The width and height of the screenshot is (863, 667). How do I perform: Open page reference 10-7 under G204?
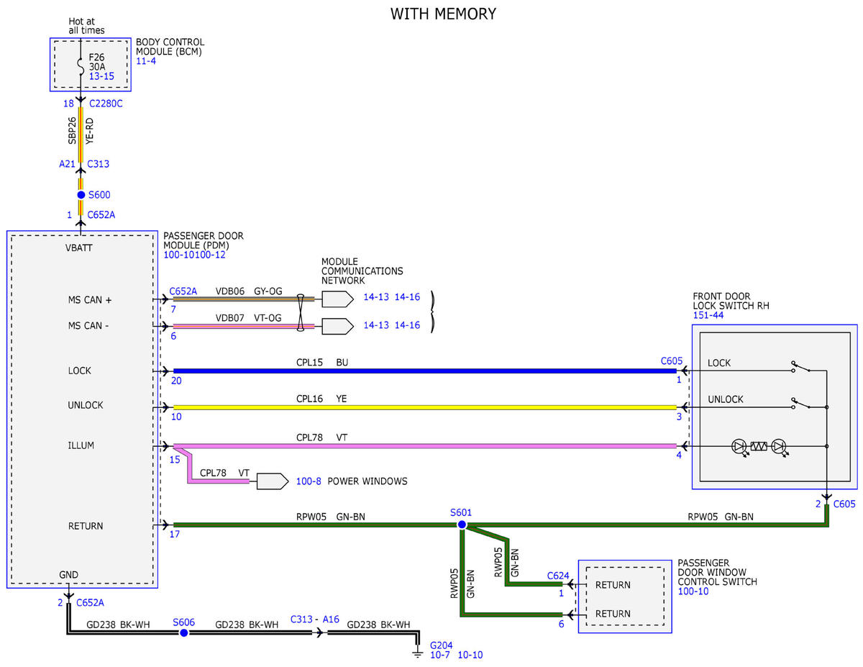click(x=440, y=656)
